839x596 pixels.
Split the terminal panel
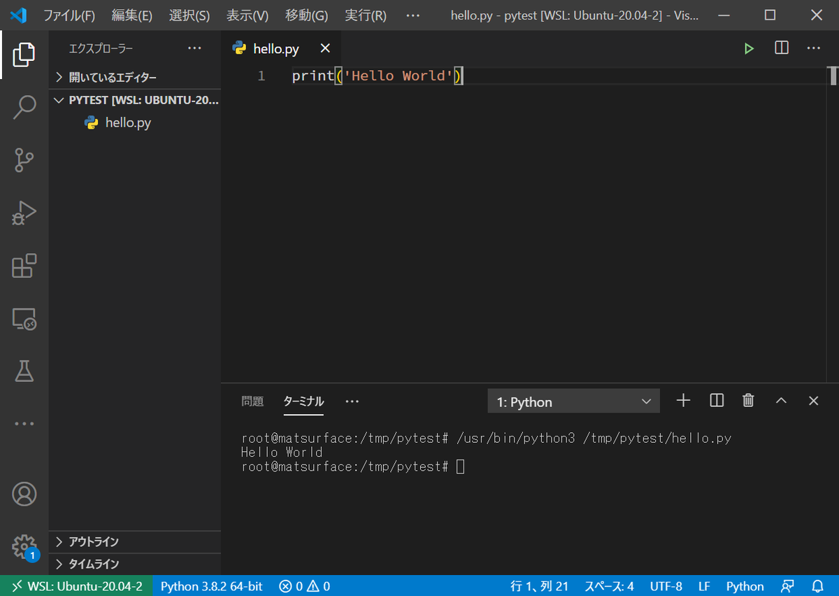click(x=717, y=400)
